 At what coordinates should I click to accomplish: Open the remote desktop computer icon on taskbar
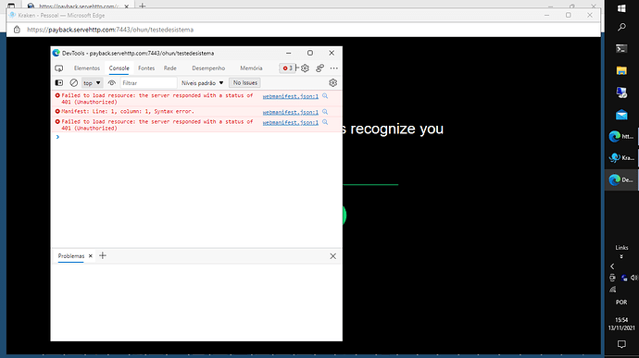click(621, 93)
